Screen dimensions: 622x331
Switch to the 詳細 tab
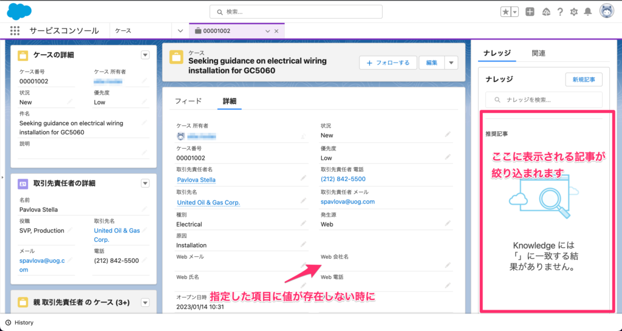tap(229, 101)
